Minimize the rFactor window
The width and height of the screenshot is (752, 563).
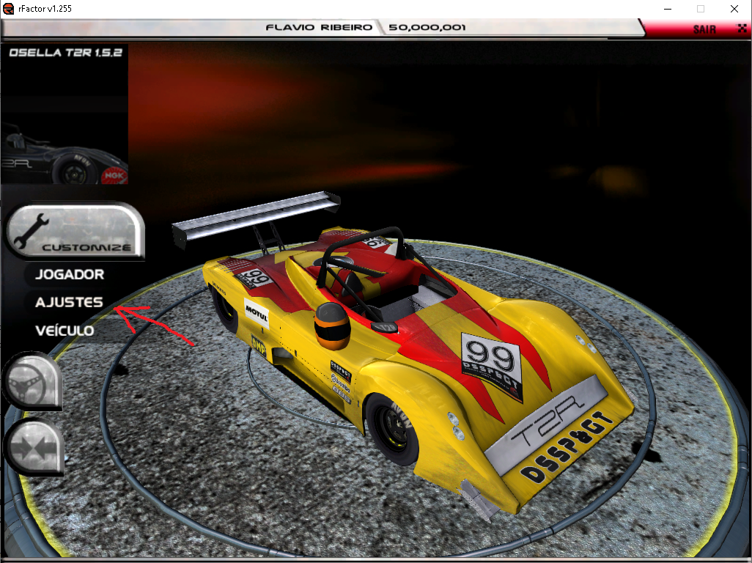click(x=667, y=9)
